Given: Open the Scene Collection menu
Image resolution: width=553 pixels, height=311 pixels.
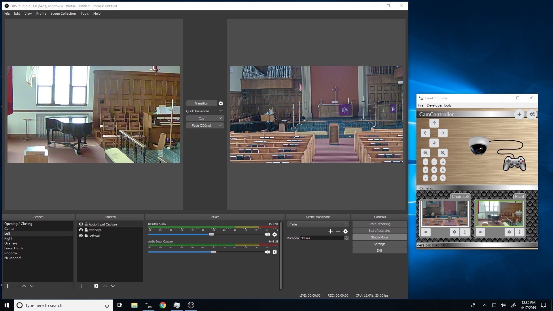Looking at the screenshot, I should point(63,14).
